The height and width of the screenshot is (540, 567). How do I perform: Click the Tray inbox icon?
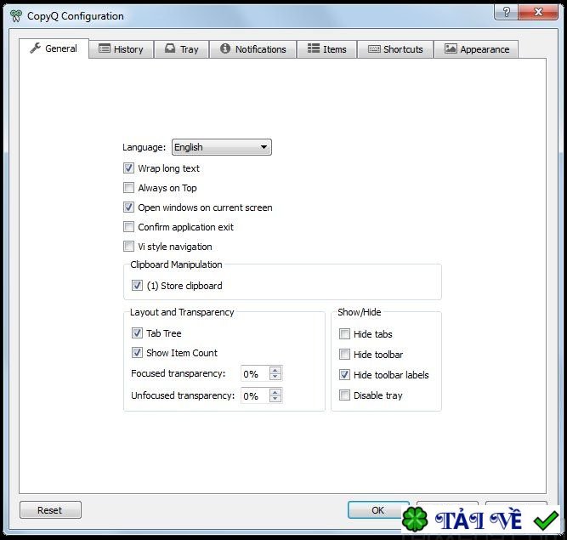(x=170, y=48)
